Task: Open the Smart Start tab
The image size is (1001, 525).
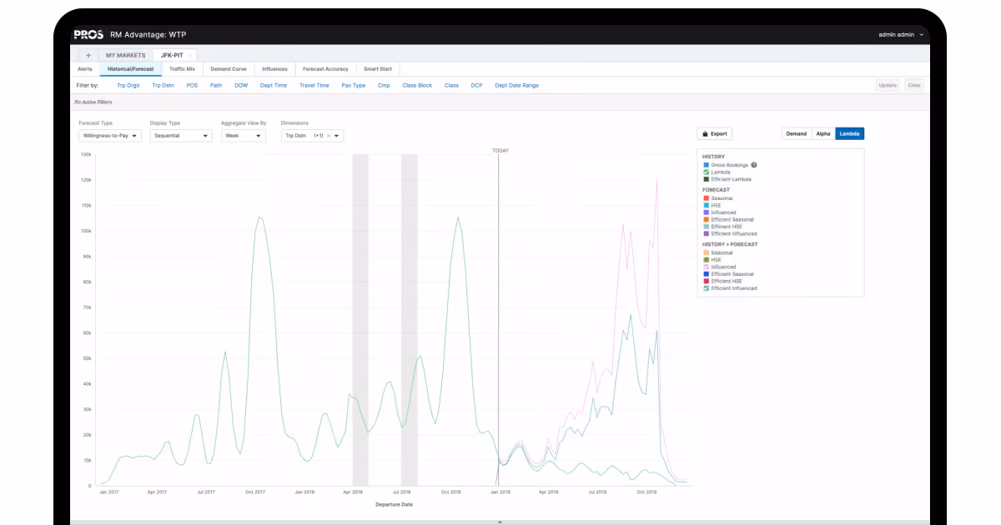Action: point(378,69)
